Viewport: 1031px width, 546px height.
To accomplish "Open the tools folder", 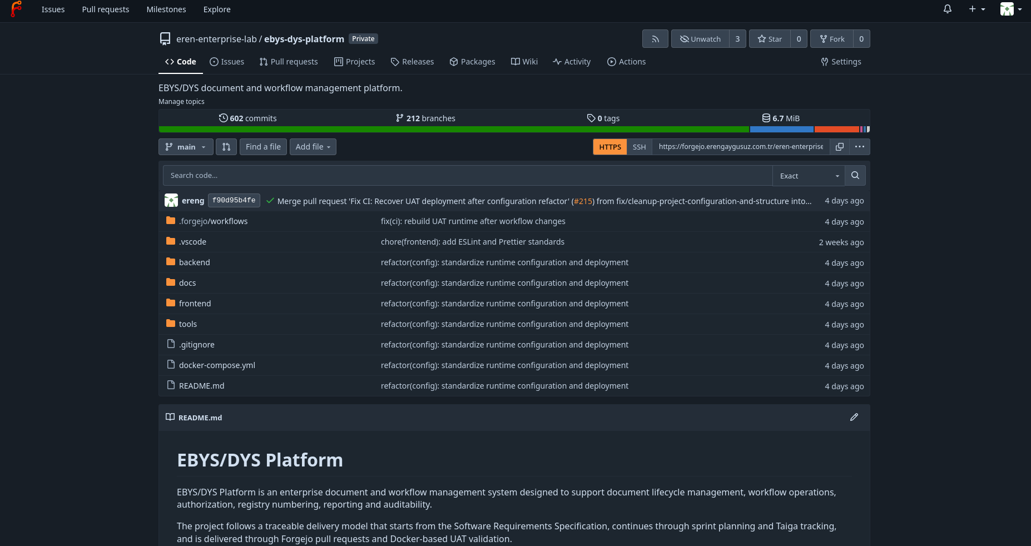I will 188,324.
